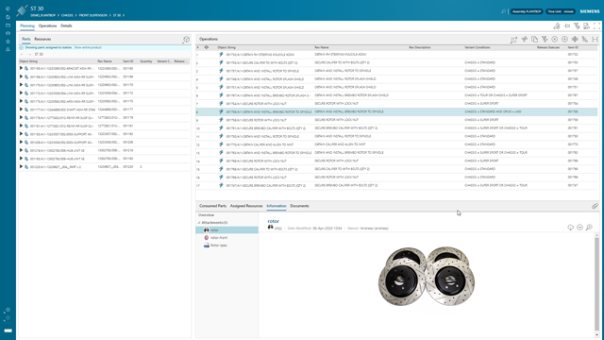Click the four-arrow move icon in Operations toolbar
604x340 pixels.
click(x=575, y=39)
